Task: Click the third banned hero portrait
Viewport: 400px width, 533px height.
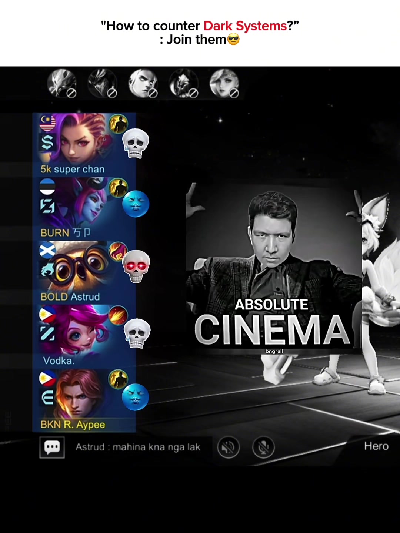Action: (x=143, y=83)
